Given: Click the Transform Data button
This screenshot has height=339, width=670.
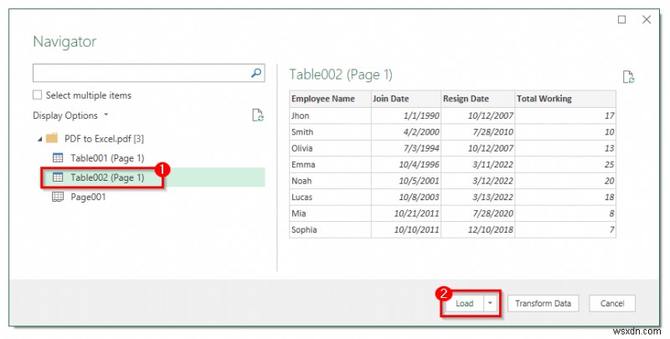Looking at the screenshot, I should click(543, 303).
